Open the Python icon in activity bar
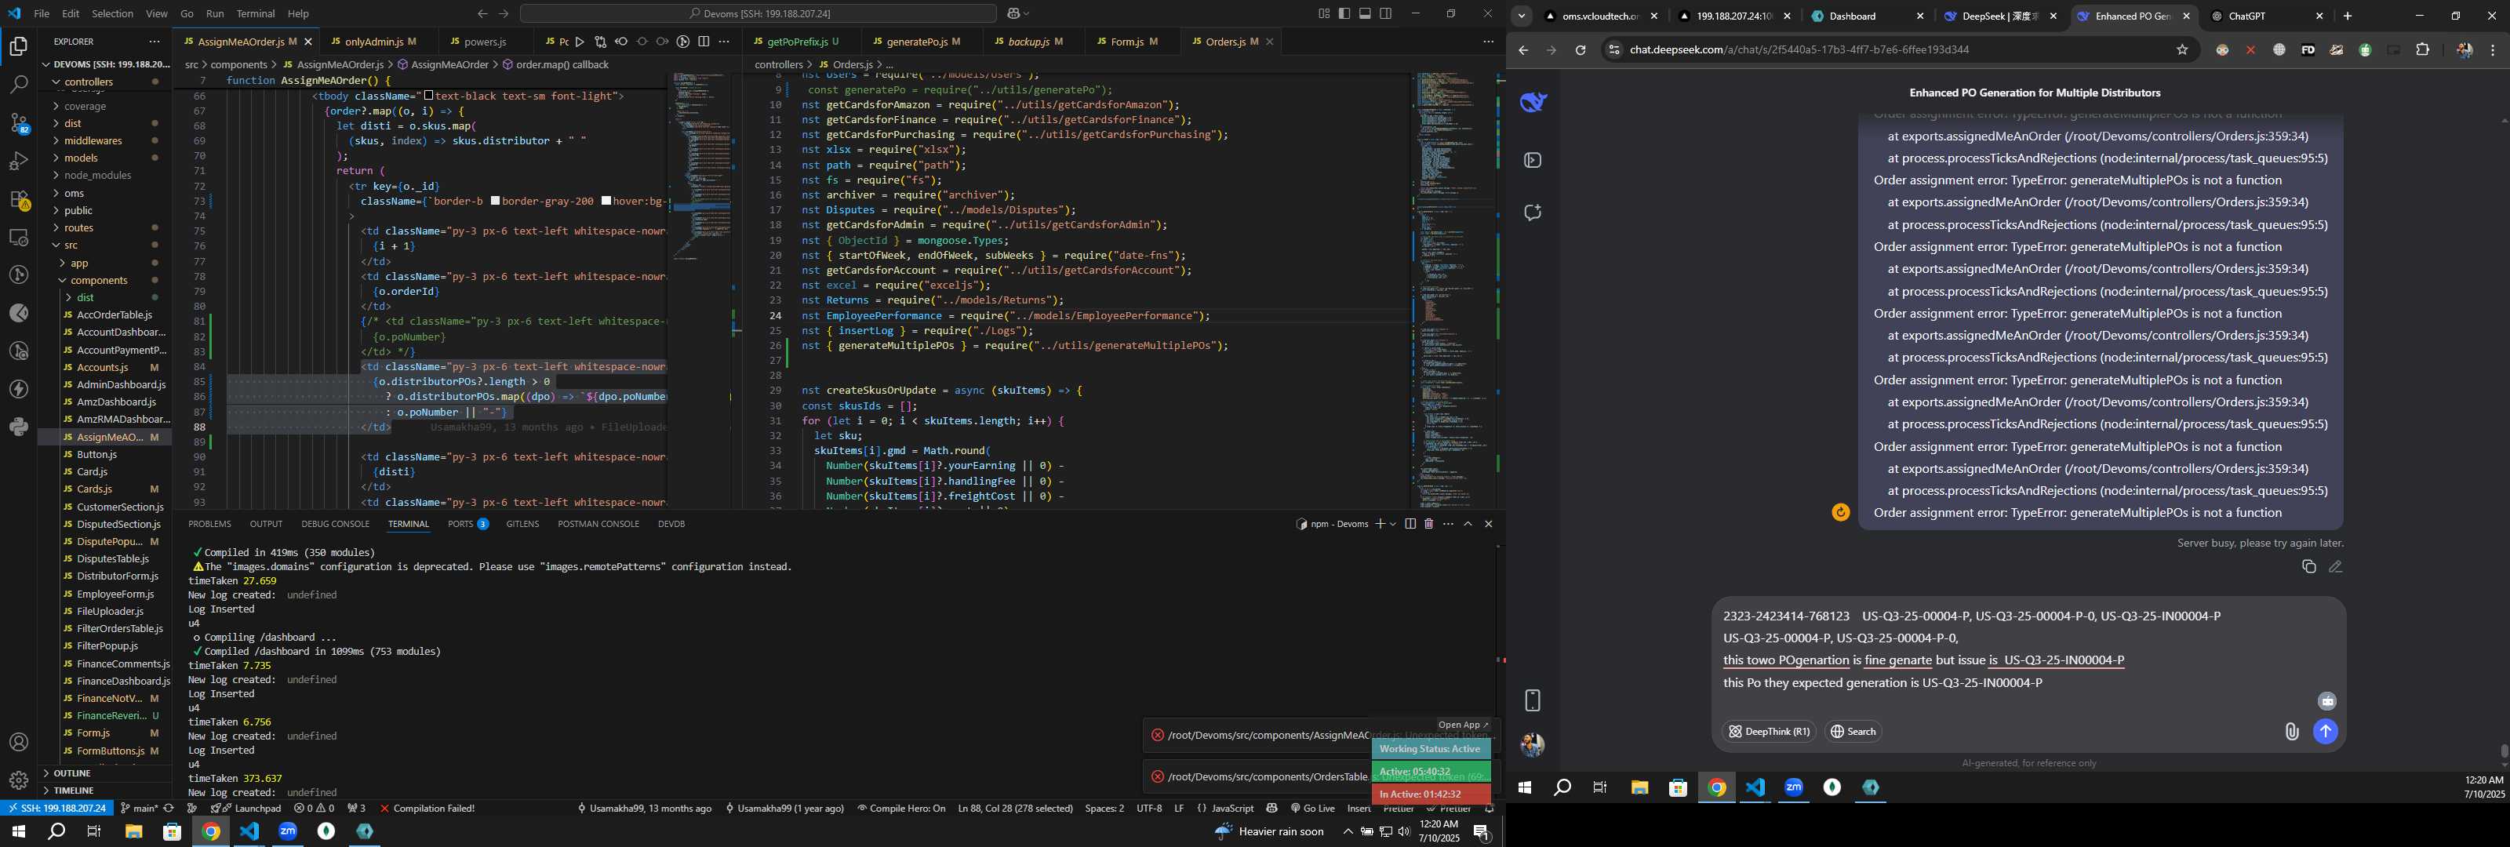The height and width of the screenshot is (847, 2510). (x=19, y=427)
